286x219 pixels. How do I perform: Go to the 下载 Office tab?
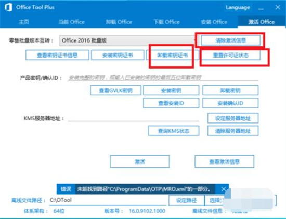tap(166, 22)
